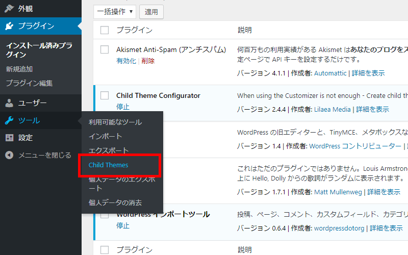This screenshot has height=255, width=408.
Task: Click 停止 link under Child Theme Configurator
Action: [x=123, y=107]
